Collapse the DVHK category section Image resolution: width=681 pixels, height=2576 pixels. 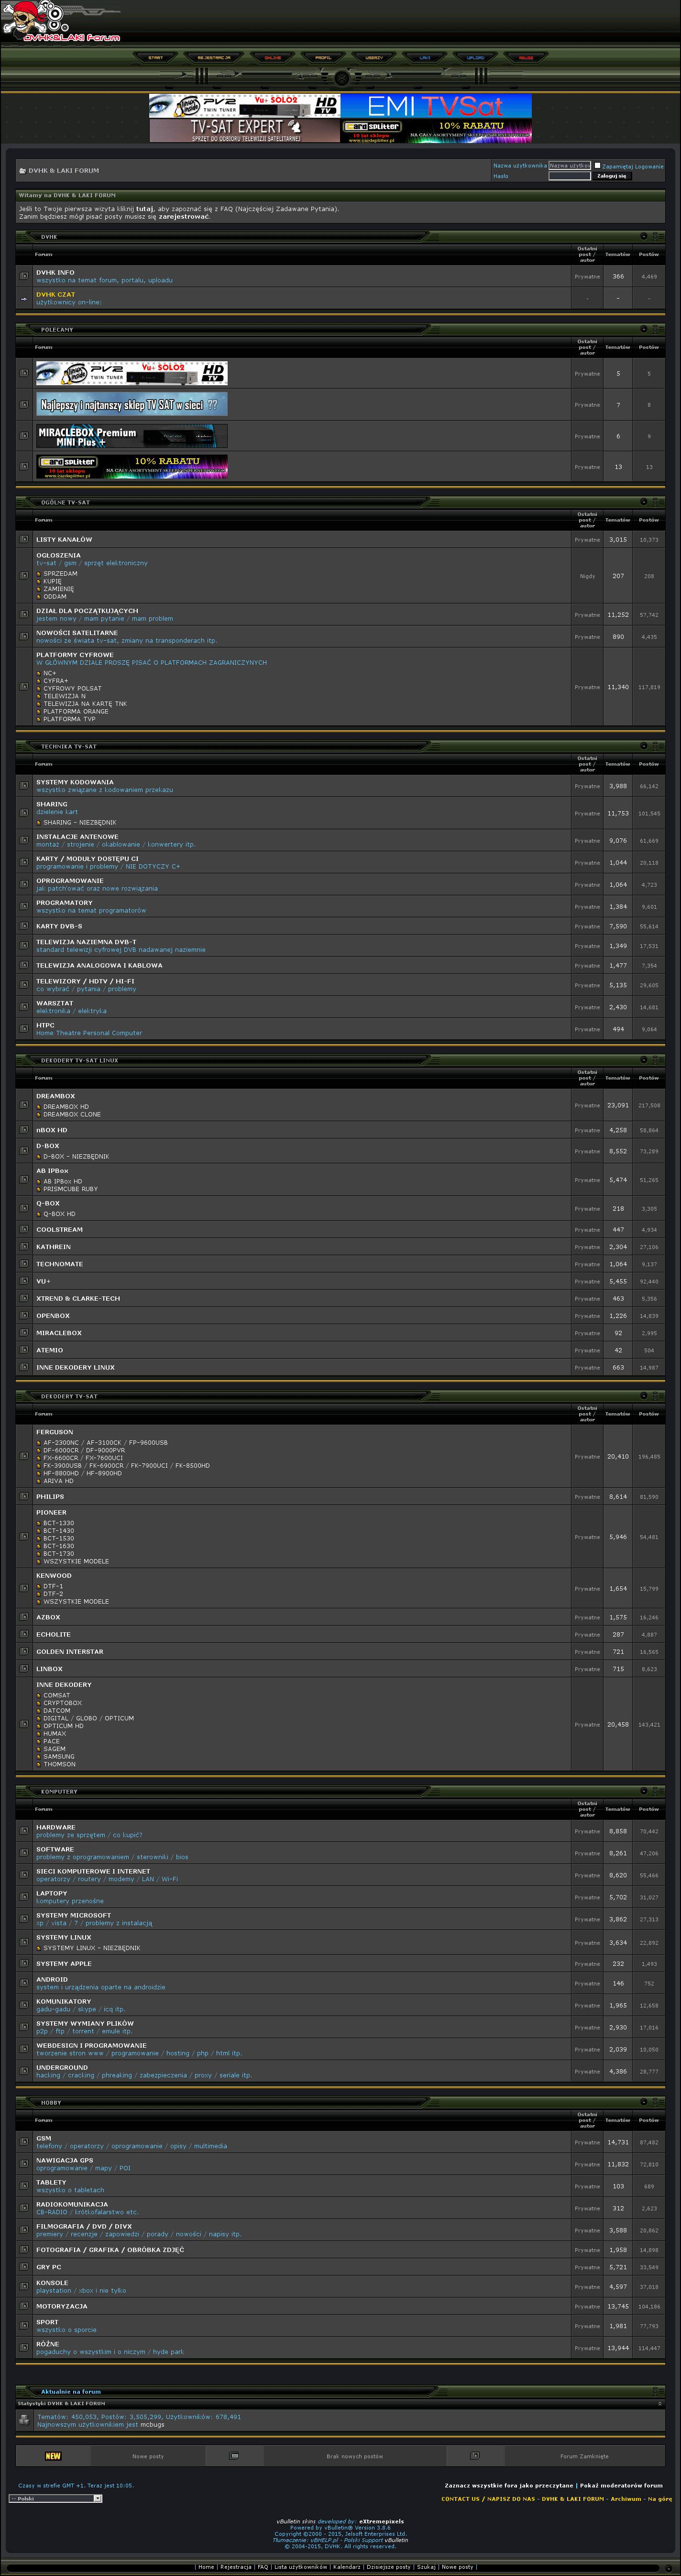(x=643, y=237)
